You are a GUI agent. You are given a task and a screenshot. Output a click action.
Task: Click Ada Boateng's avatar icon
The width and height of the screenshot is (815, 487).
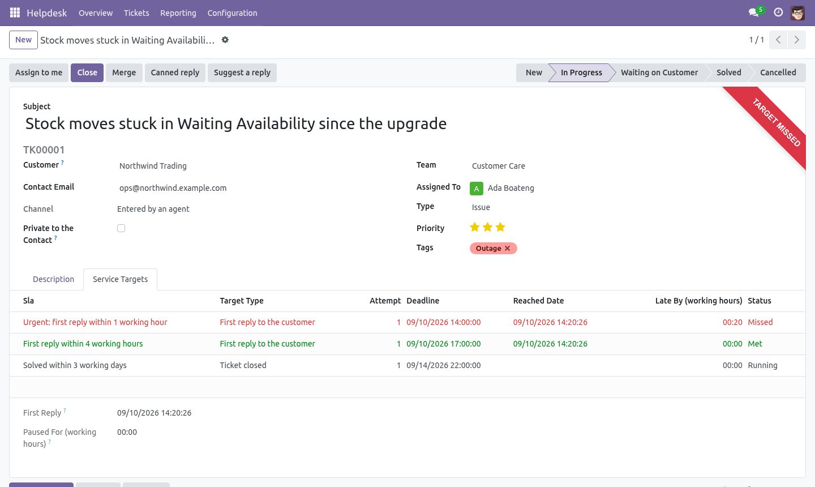tap(477, 189)
